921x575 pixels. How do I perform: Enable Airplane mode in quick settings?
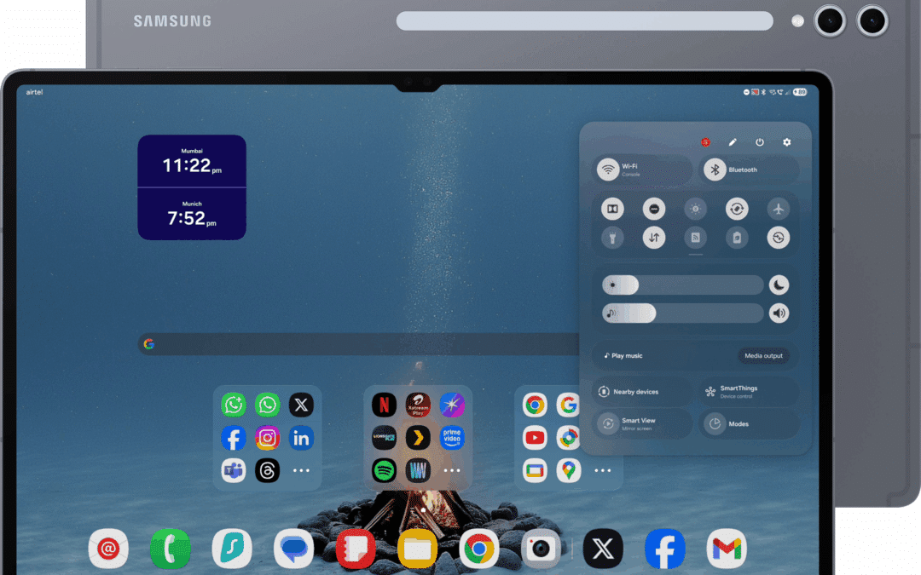coord(779,209)
